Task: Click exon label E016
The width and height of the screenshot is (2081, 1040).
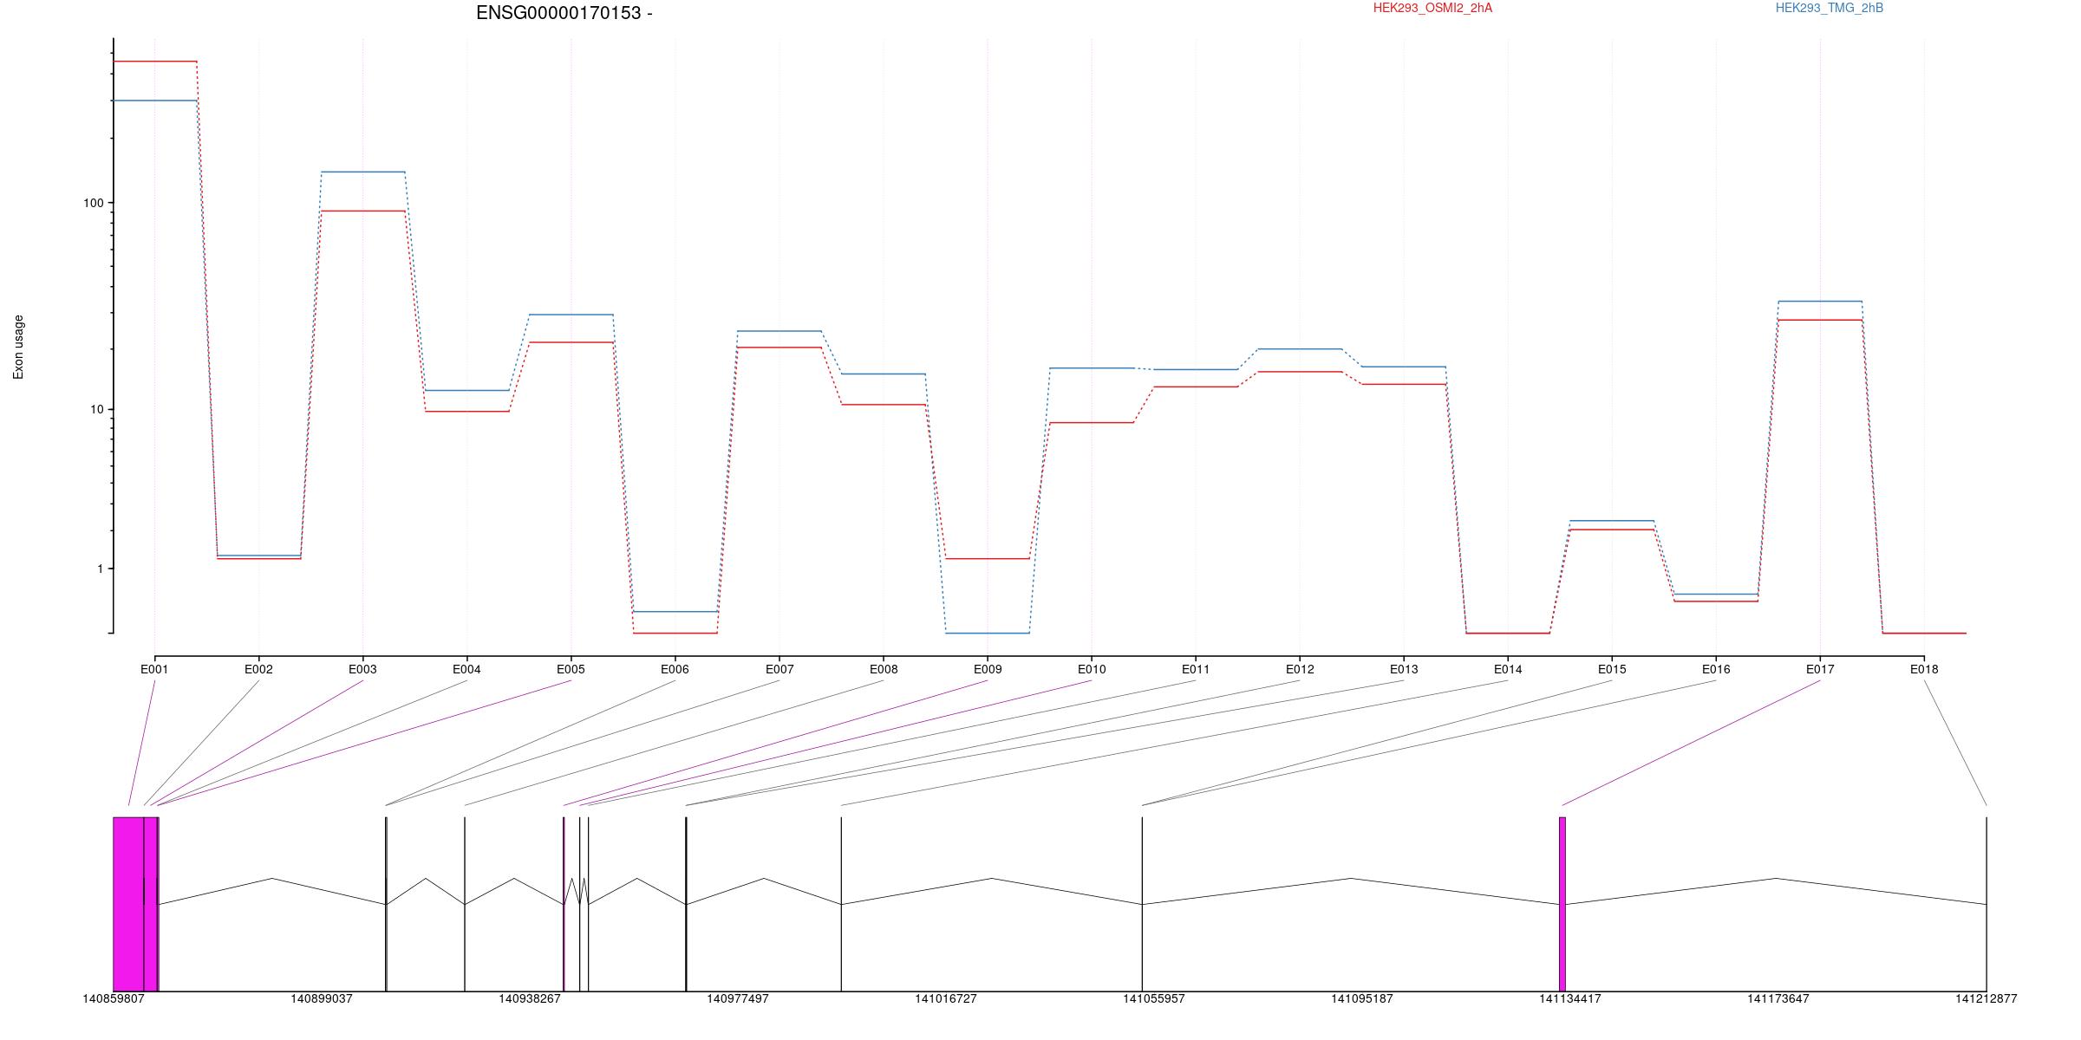Action: [1716, 669]
